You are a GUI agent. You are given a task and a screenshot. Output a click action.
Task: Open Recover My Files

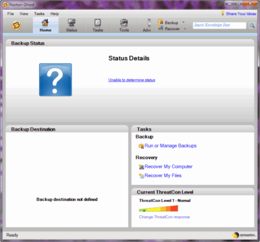click(163, 175)
